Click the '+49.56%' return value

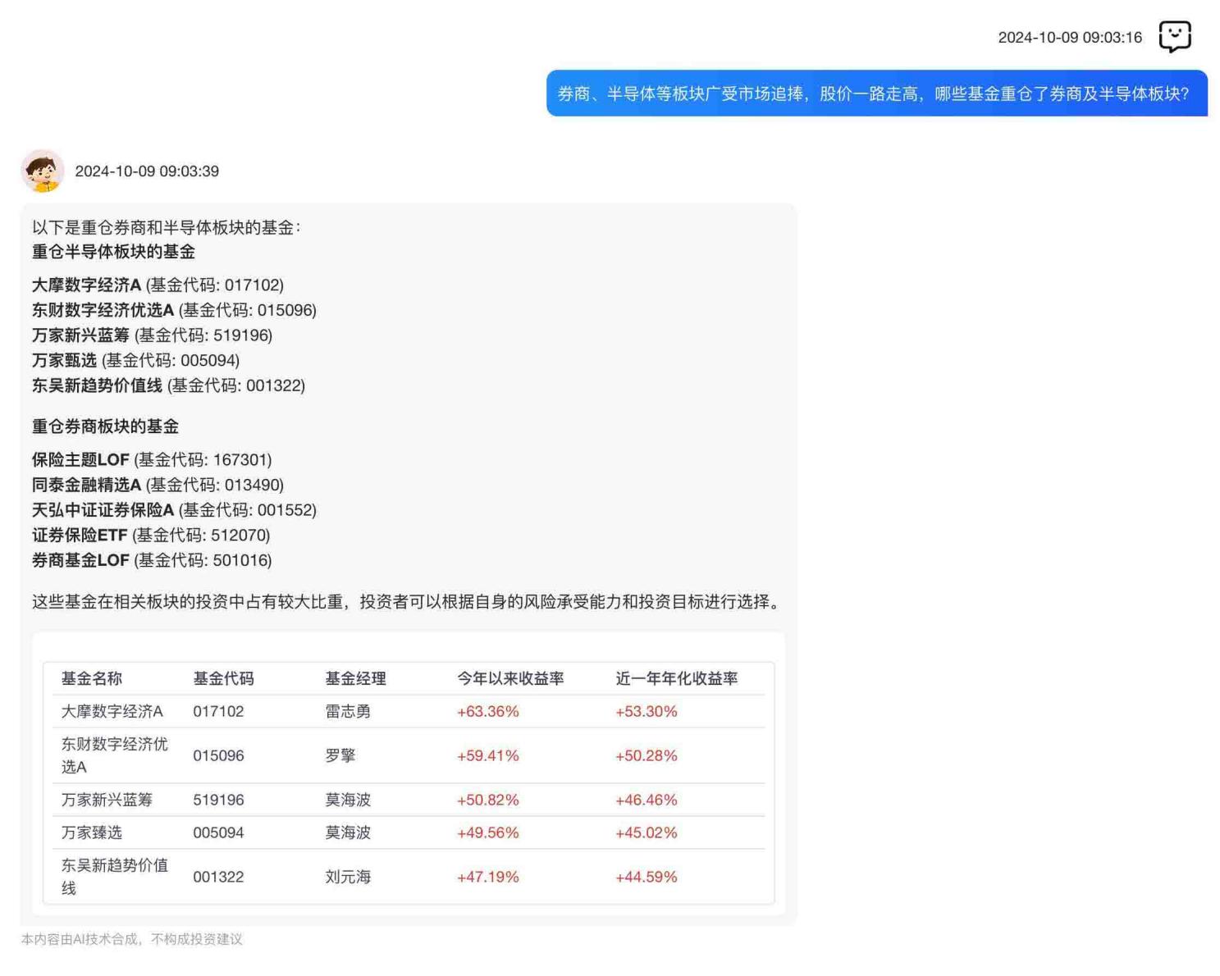[x=488, y=833]
